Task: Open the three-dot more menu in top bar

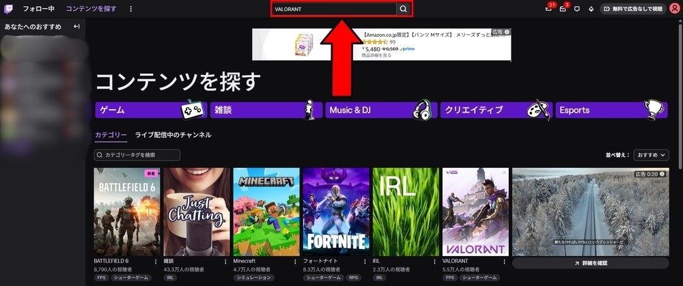Action: (131, 9)
